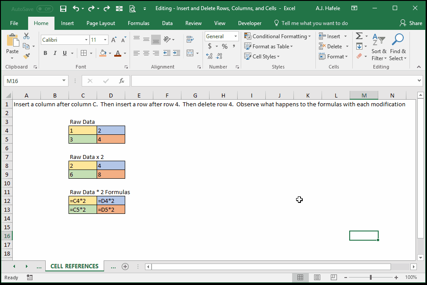
Task: Open the Format cells dropdown
Action: (333, 56)
